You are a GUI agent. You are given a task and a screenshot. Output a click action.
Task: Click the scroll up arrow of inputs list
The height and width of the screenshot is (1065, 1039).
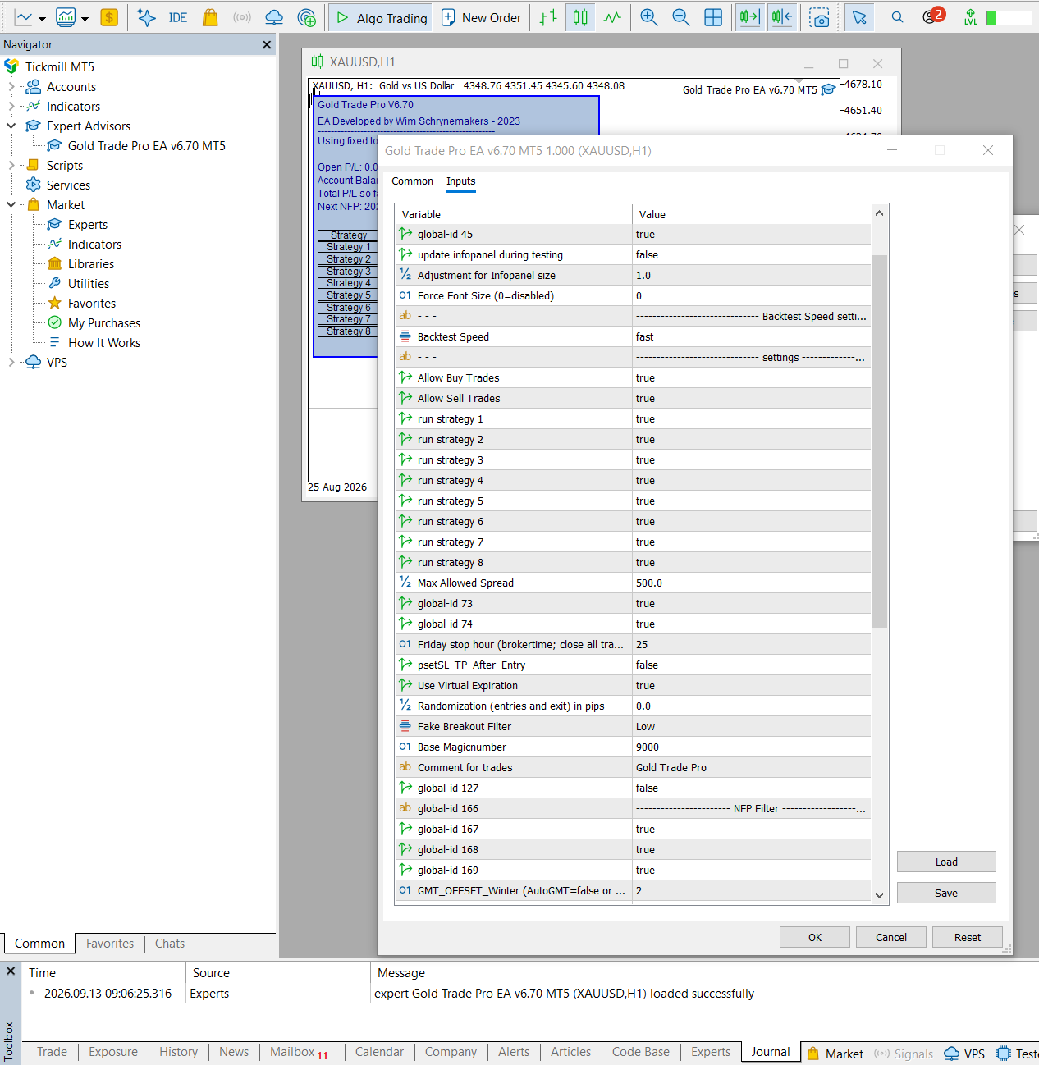[879, 213]
